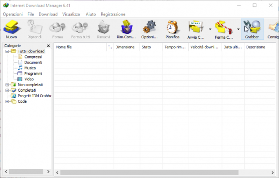Screen dimensions: 279x178
Task: Select the Musica label text
Action: pyautogui.click(x=30, y=68)
